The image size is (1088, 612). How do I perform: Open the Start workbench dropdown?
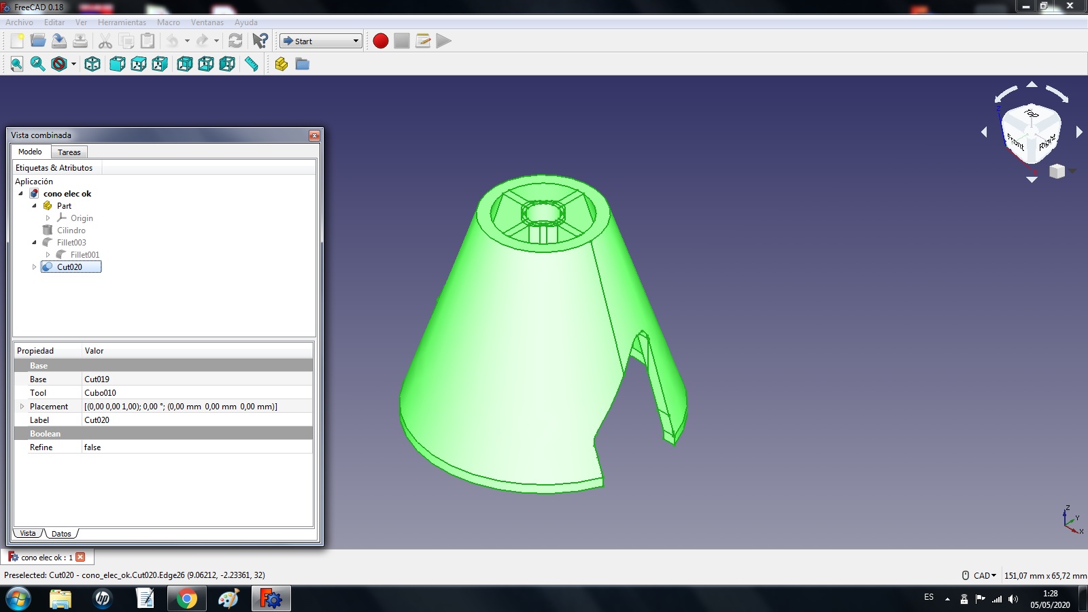click(321, 41)
